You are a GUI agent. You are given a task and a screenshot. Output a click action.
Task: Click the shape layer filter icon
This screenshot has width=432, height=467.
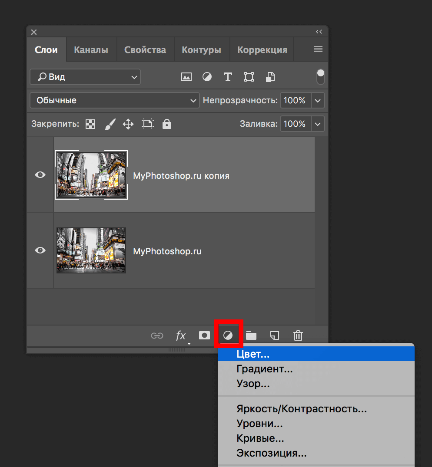(x=249, y=77)
